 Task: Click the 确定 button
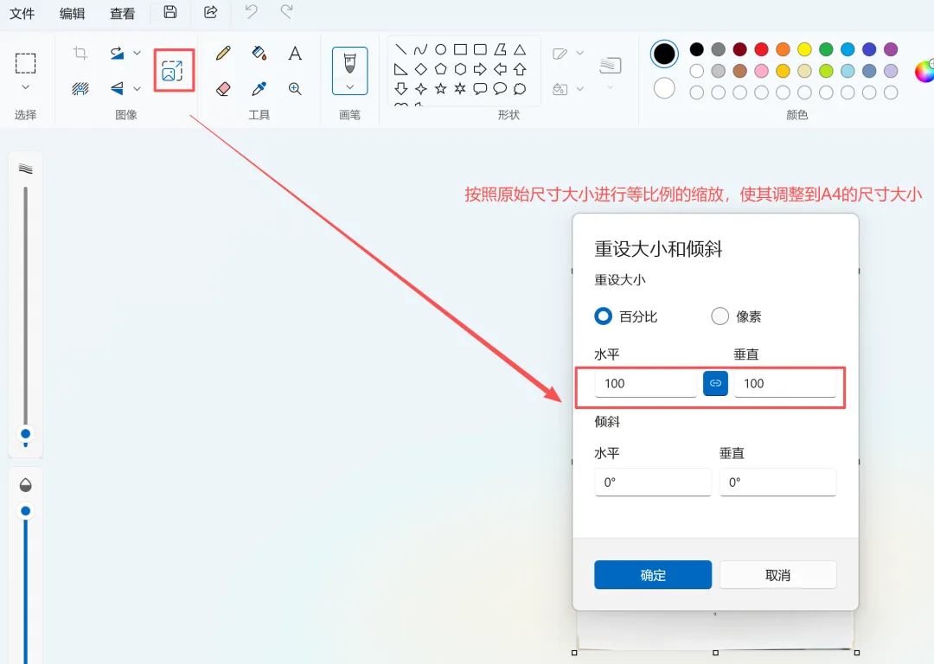tap(653, 575)
